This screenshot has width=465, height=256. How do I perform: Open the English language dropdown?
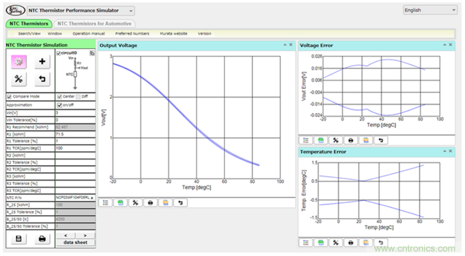coord(430,10)
